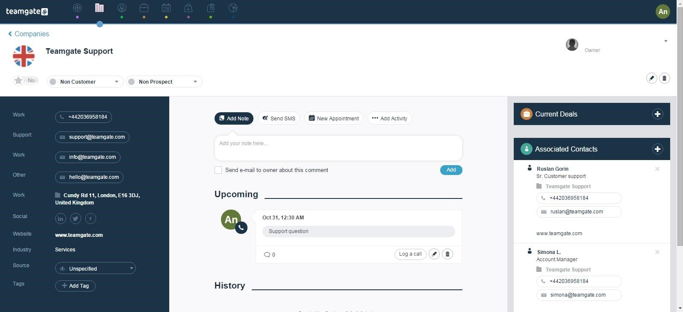Focus the Add your note here field
This screenshot has width=683, height=312.
coord(338,148)
